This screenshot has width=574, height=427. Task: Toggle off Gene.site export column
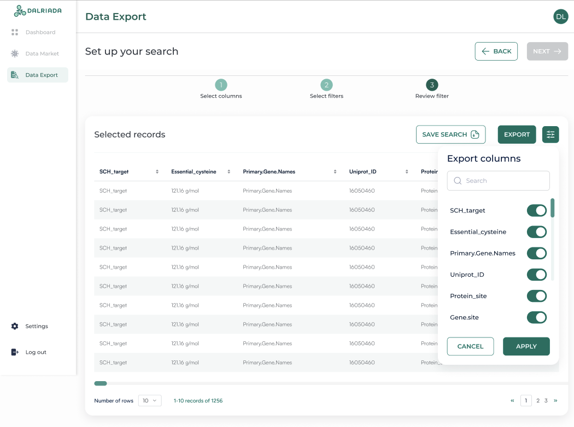click(x=537, y=317)
